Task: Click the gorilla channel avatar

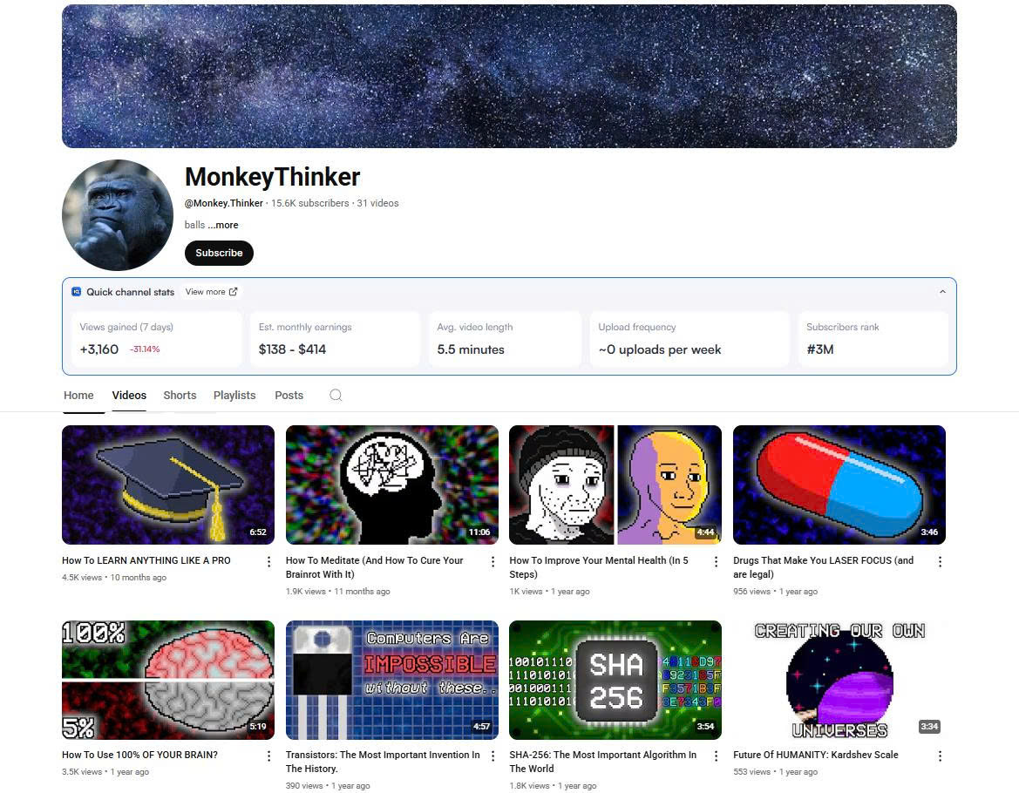Action: click(x=118, y=215)
